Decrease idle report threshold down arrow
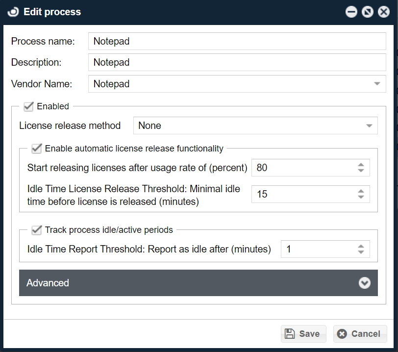Screen dimensions: 398x352 pyautogui.click(x=361, y=252)
